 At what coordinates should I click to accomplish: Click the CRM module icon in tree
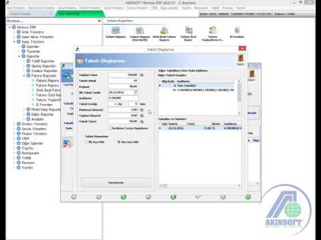pyautogui.click(x=19, y=139)
